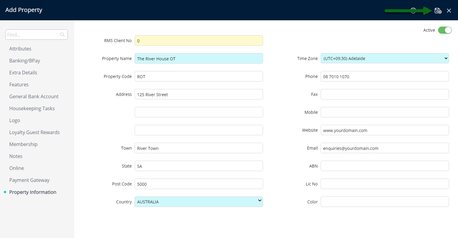Expand the Country dropdown showing AUSTRALIA

[199, 202]
